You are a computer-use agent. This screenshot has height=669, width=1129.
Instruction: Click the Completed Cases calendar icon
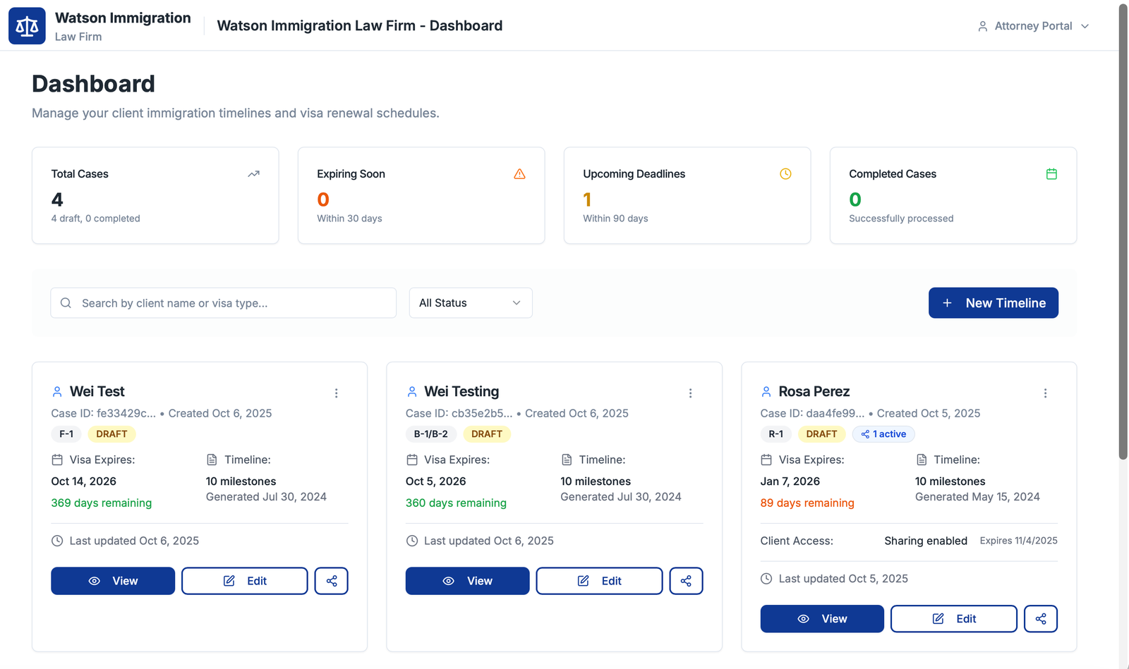pos(1051,174)
